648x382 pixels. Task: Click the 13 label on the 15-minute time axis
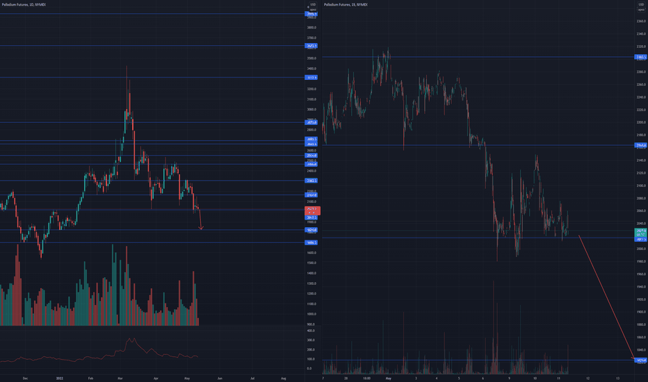point(618,379)
